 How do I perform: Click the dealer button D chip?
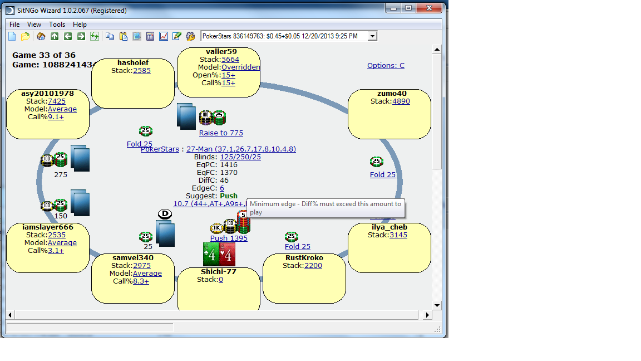165,214
